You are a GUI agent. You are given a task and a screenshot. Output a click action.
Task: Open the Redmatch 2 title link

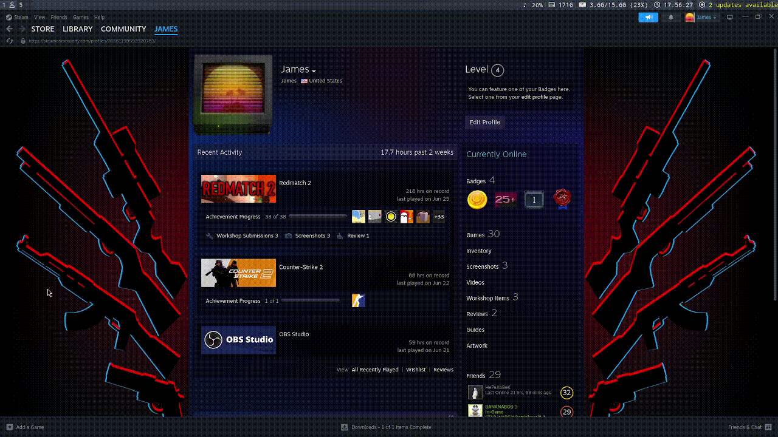[295, 183]
